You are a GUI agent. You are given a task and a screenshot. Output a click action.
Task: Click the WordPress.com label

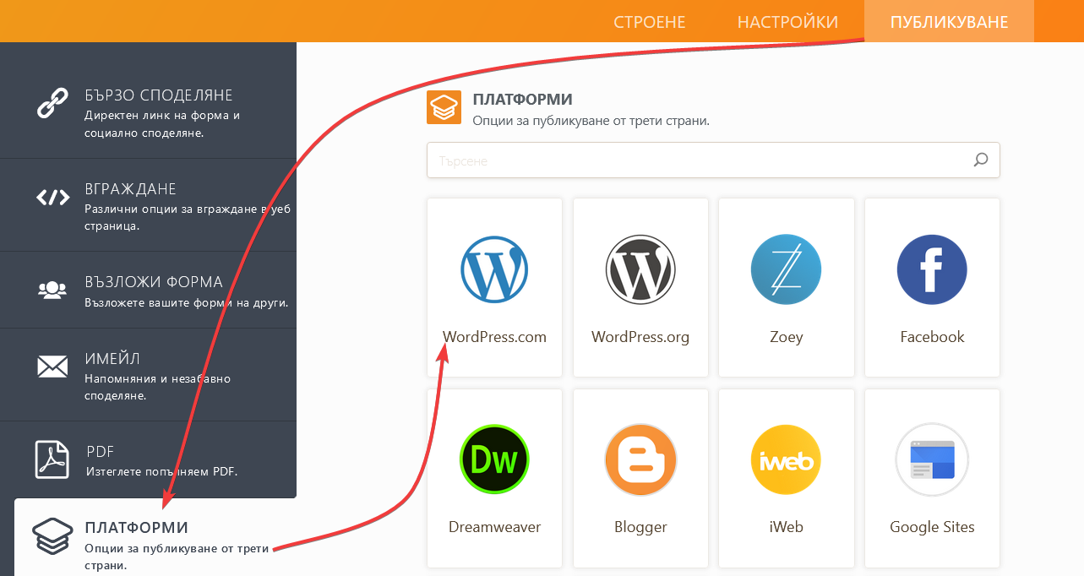click(494, 337)
